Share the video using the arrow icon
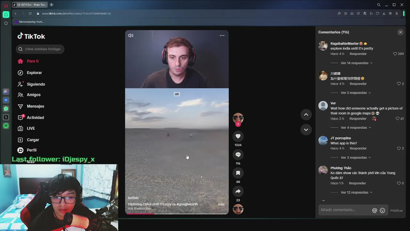410x231 pixels. (x=238, y=191)
